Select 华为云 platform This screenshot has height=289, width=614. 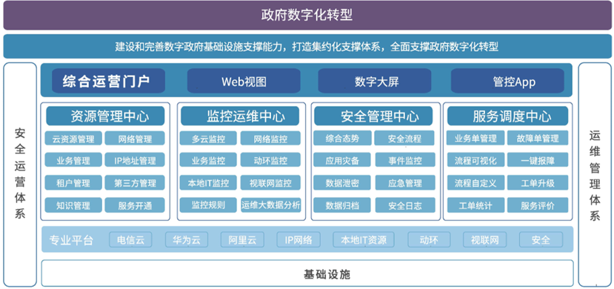pyautogui.click(x=187, y=239)
